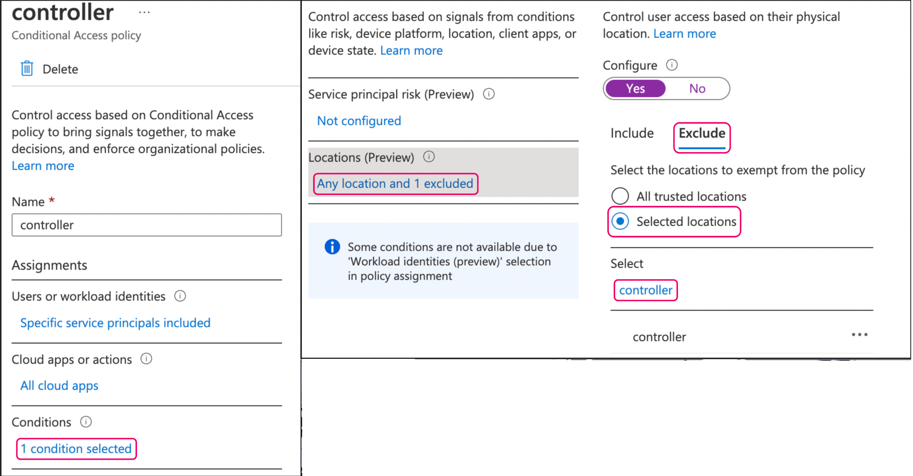This screenshot has height=476, width=913.
Task: Click the Configure info icon
Action: 673,65
